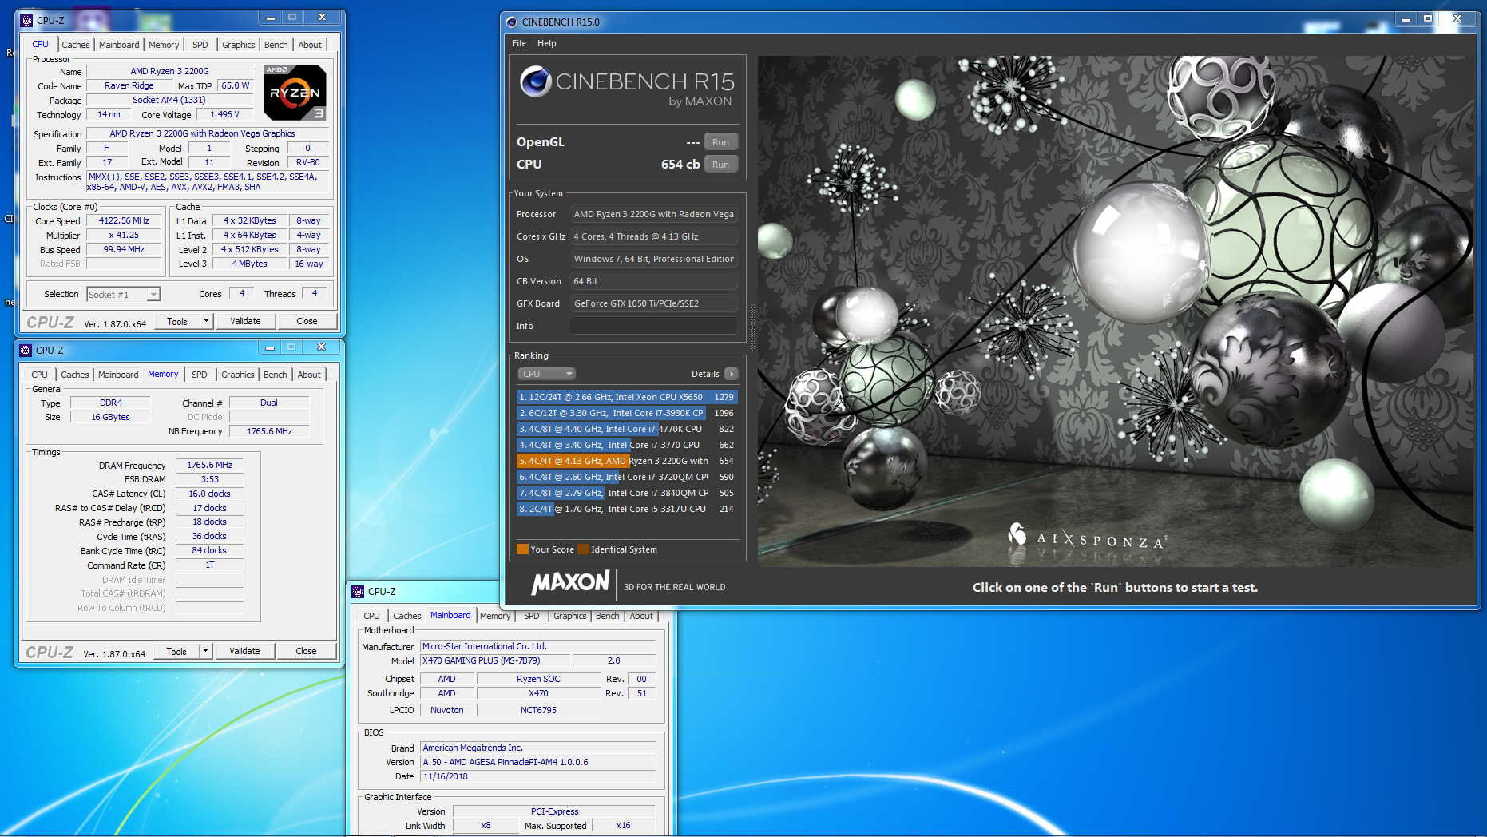Viewport: 1487px width, 837px height.
Task: Select the Core i7-3770 ranking entry
Action: [x=627, y=445]
